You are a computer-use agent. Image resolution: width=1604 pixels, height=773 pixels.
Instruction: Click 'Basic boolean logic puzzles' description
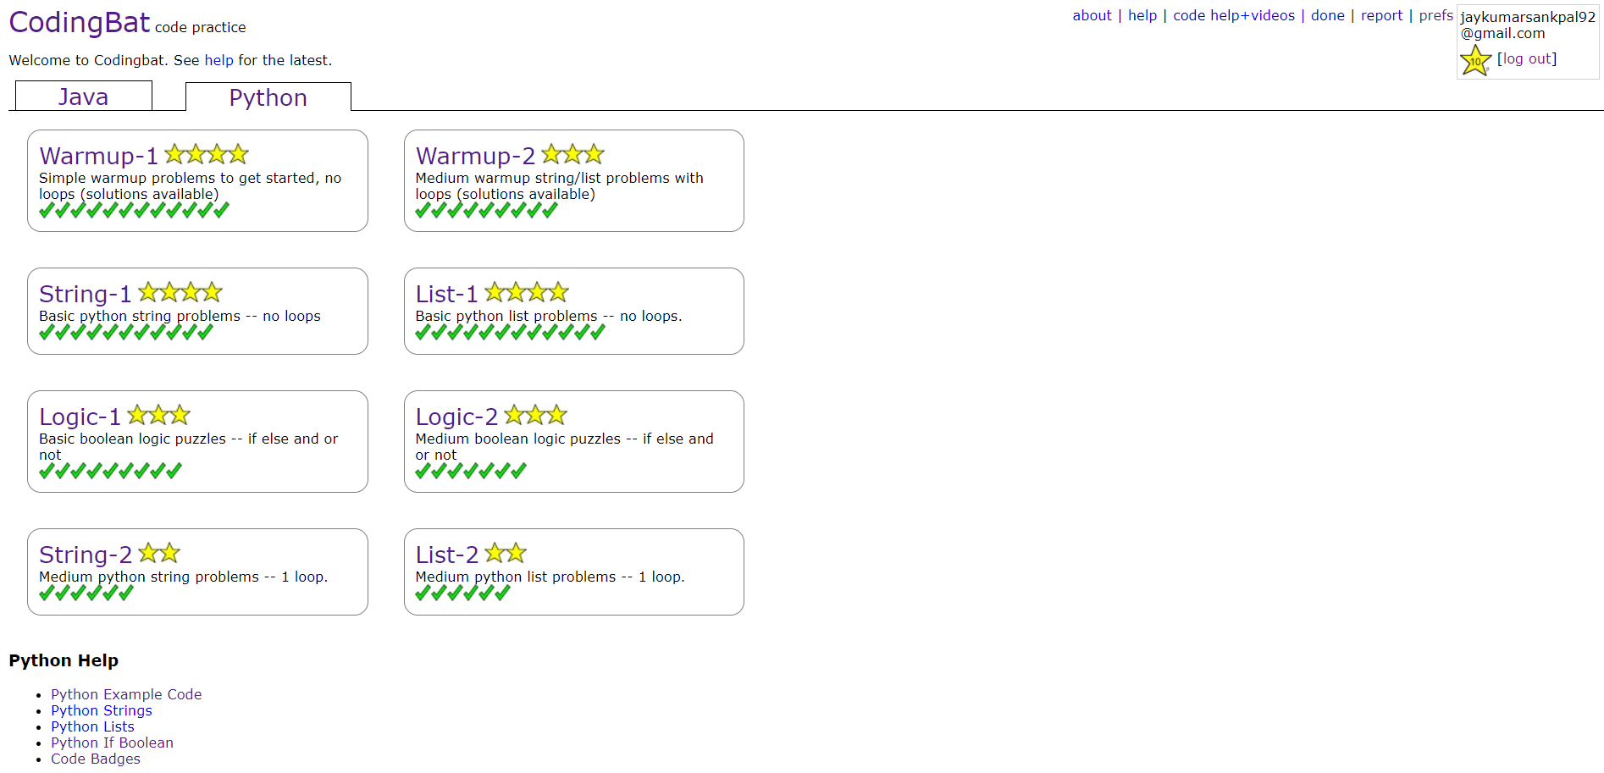[188, 447]
